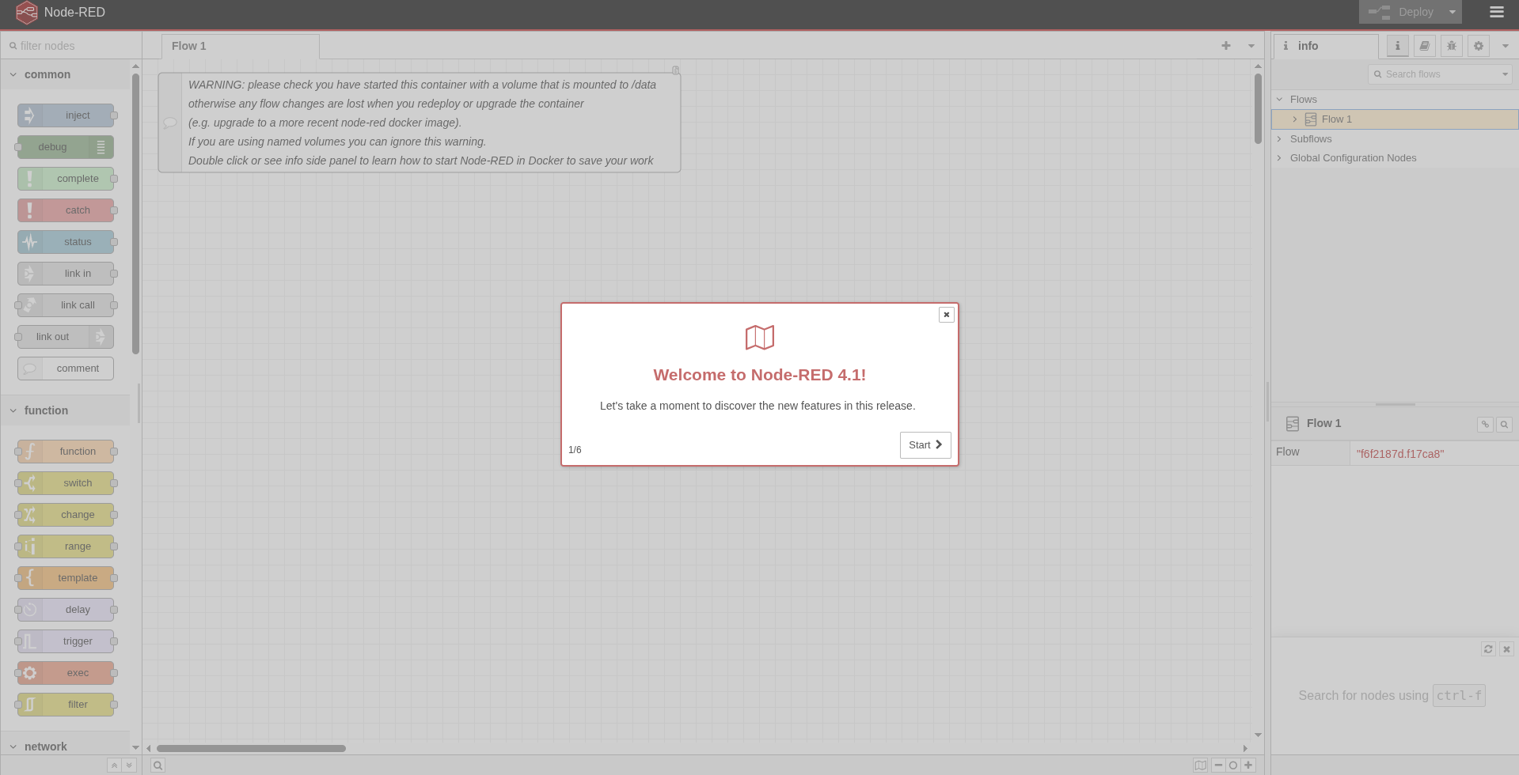The height and width of the screenshot is (775, 1519).
Task: Open configuration nodes gear tab
Action: click(x=1478, y=46)
